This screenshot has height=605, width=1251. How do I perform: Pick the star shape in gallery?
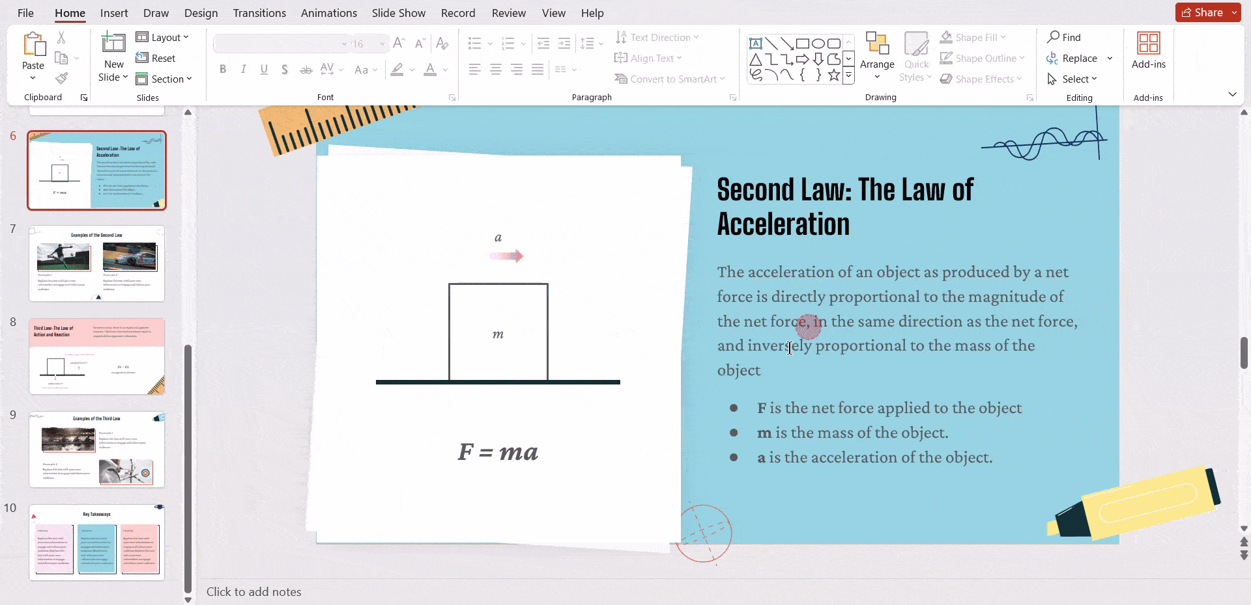click(x=833, y=75)
